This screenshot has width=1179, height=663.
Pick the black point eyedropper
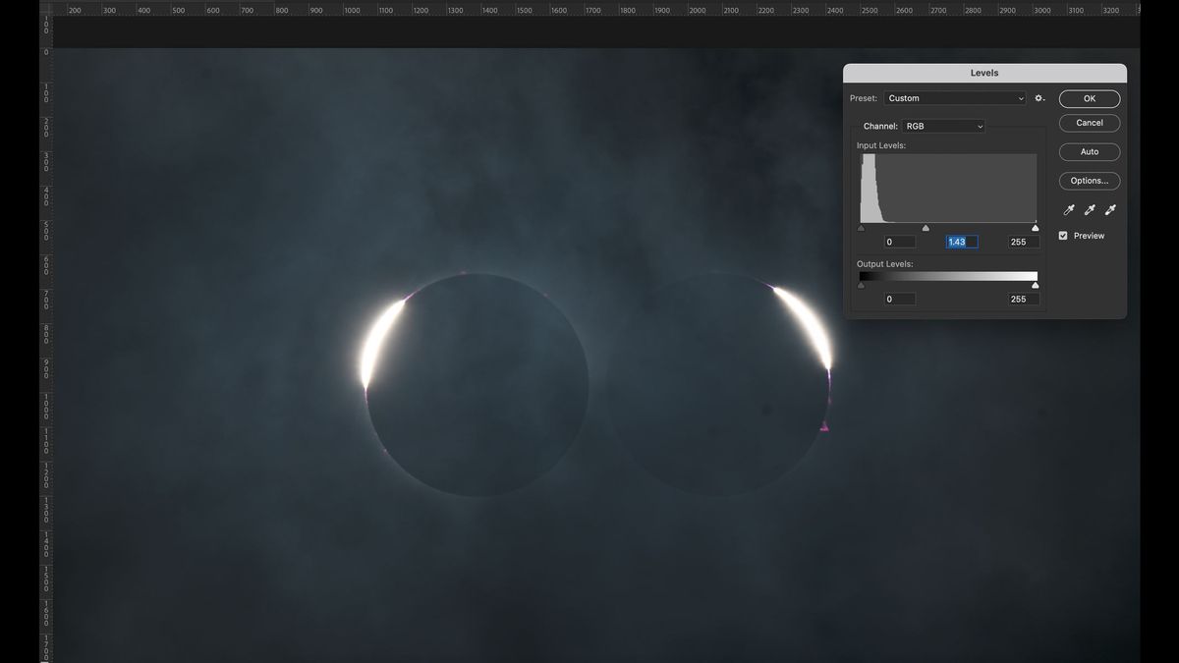(x=1070, y=210)
